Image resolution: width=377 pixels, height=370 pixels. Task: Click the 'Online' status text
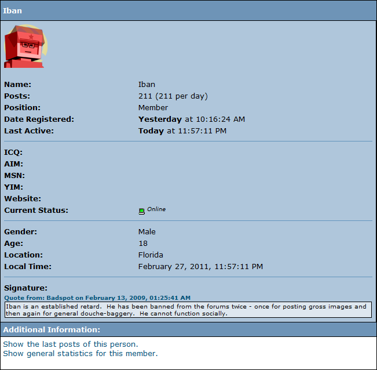coord(156,209)
